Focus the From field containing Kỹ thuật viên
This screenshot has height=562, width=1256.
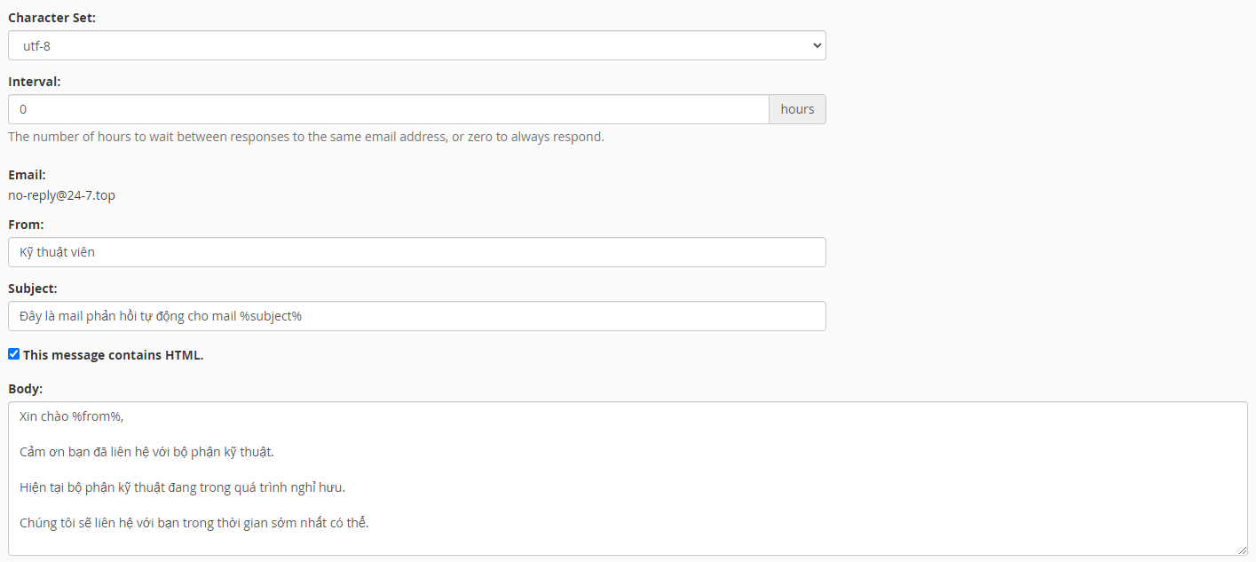click(416, 252)
